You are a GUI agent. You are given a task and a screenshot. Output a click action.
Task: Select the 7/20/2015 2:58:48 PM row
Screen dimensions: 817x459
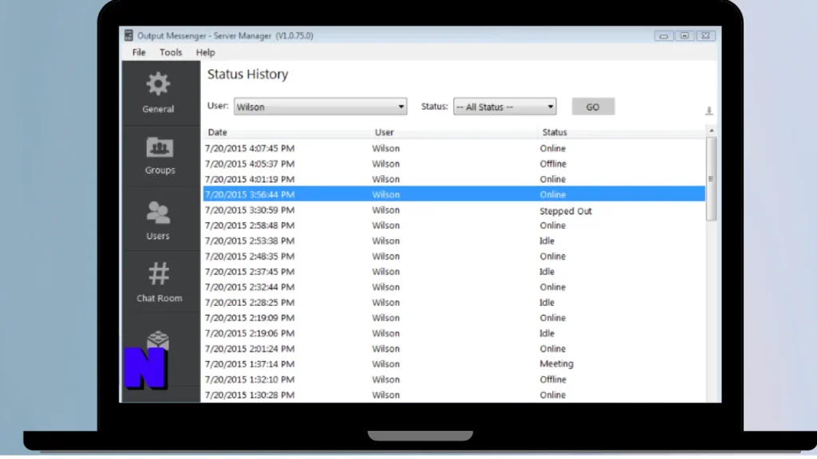(454, 226)
